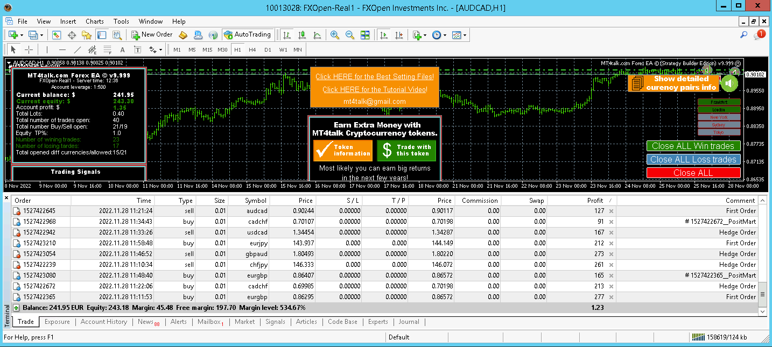772x347 pixels.
Task: Launch the Strategy Tester
Action: (x=117, y=34)
